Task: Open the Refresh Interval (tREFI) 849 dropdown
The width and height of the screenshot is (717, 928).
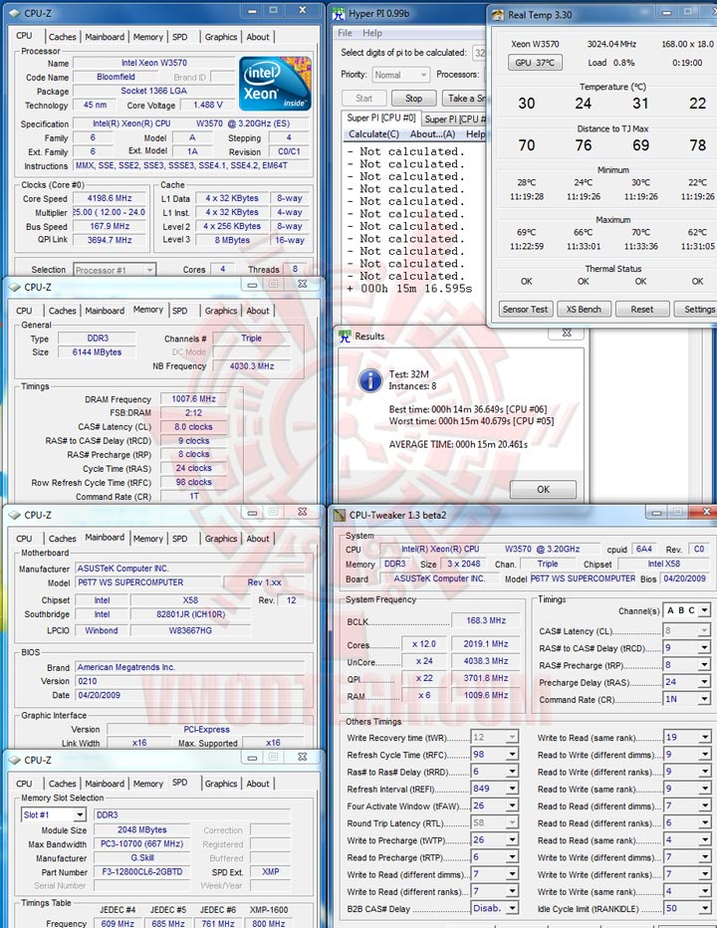Action: coord(512,789)
